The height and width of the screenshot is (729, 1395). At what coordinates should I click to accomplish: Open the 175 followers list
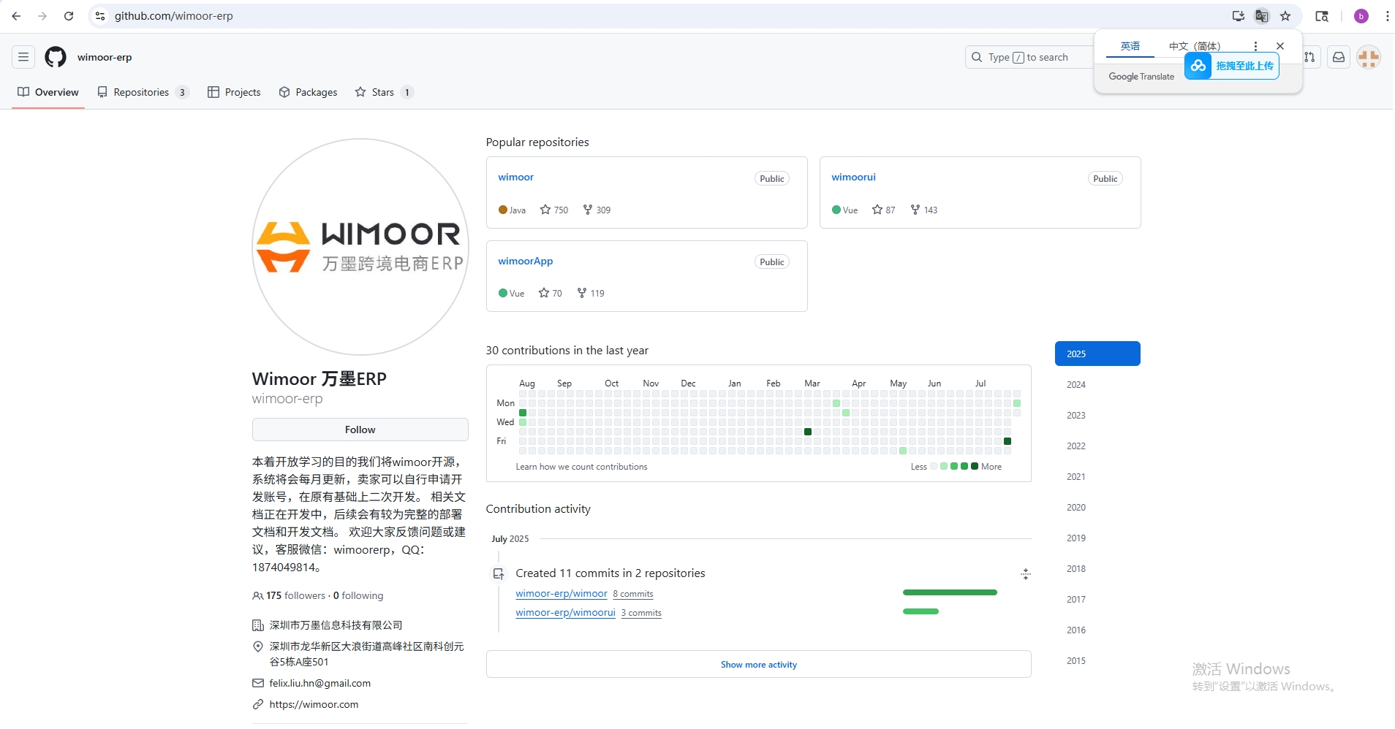(x=289, y=595)
